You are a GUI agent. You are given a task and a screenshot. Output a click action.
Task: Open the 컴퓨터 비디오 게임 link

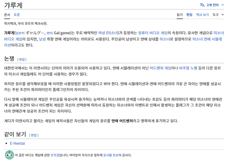153,33
